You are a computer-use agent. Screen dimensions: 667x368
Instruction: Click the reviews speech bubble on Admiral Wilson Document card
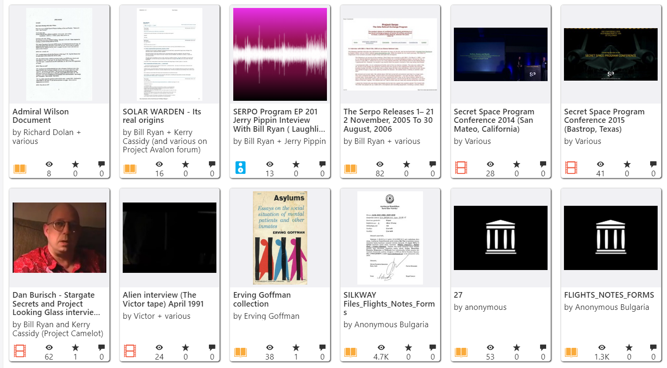(102, 164)
